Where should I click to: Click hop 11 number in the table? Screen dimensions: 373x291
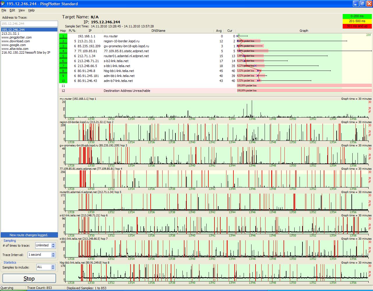[x=63, y=86]
